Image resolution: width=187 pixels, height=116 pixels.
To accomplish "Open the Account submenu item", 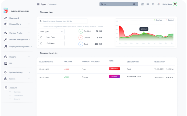I will [16, 99].
